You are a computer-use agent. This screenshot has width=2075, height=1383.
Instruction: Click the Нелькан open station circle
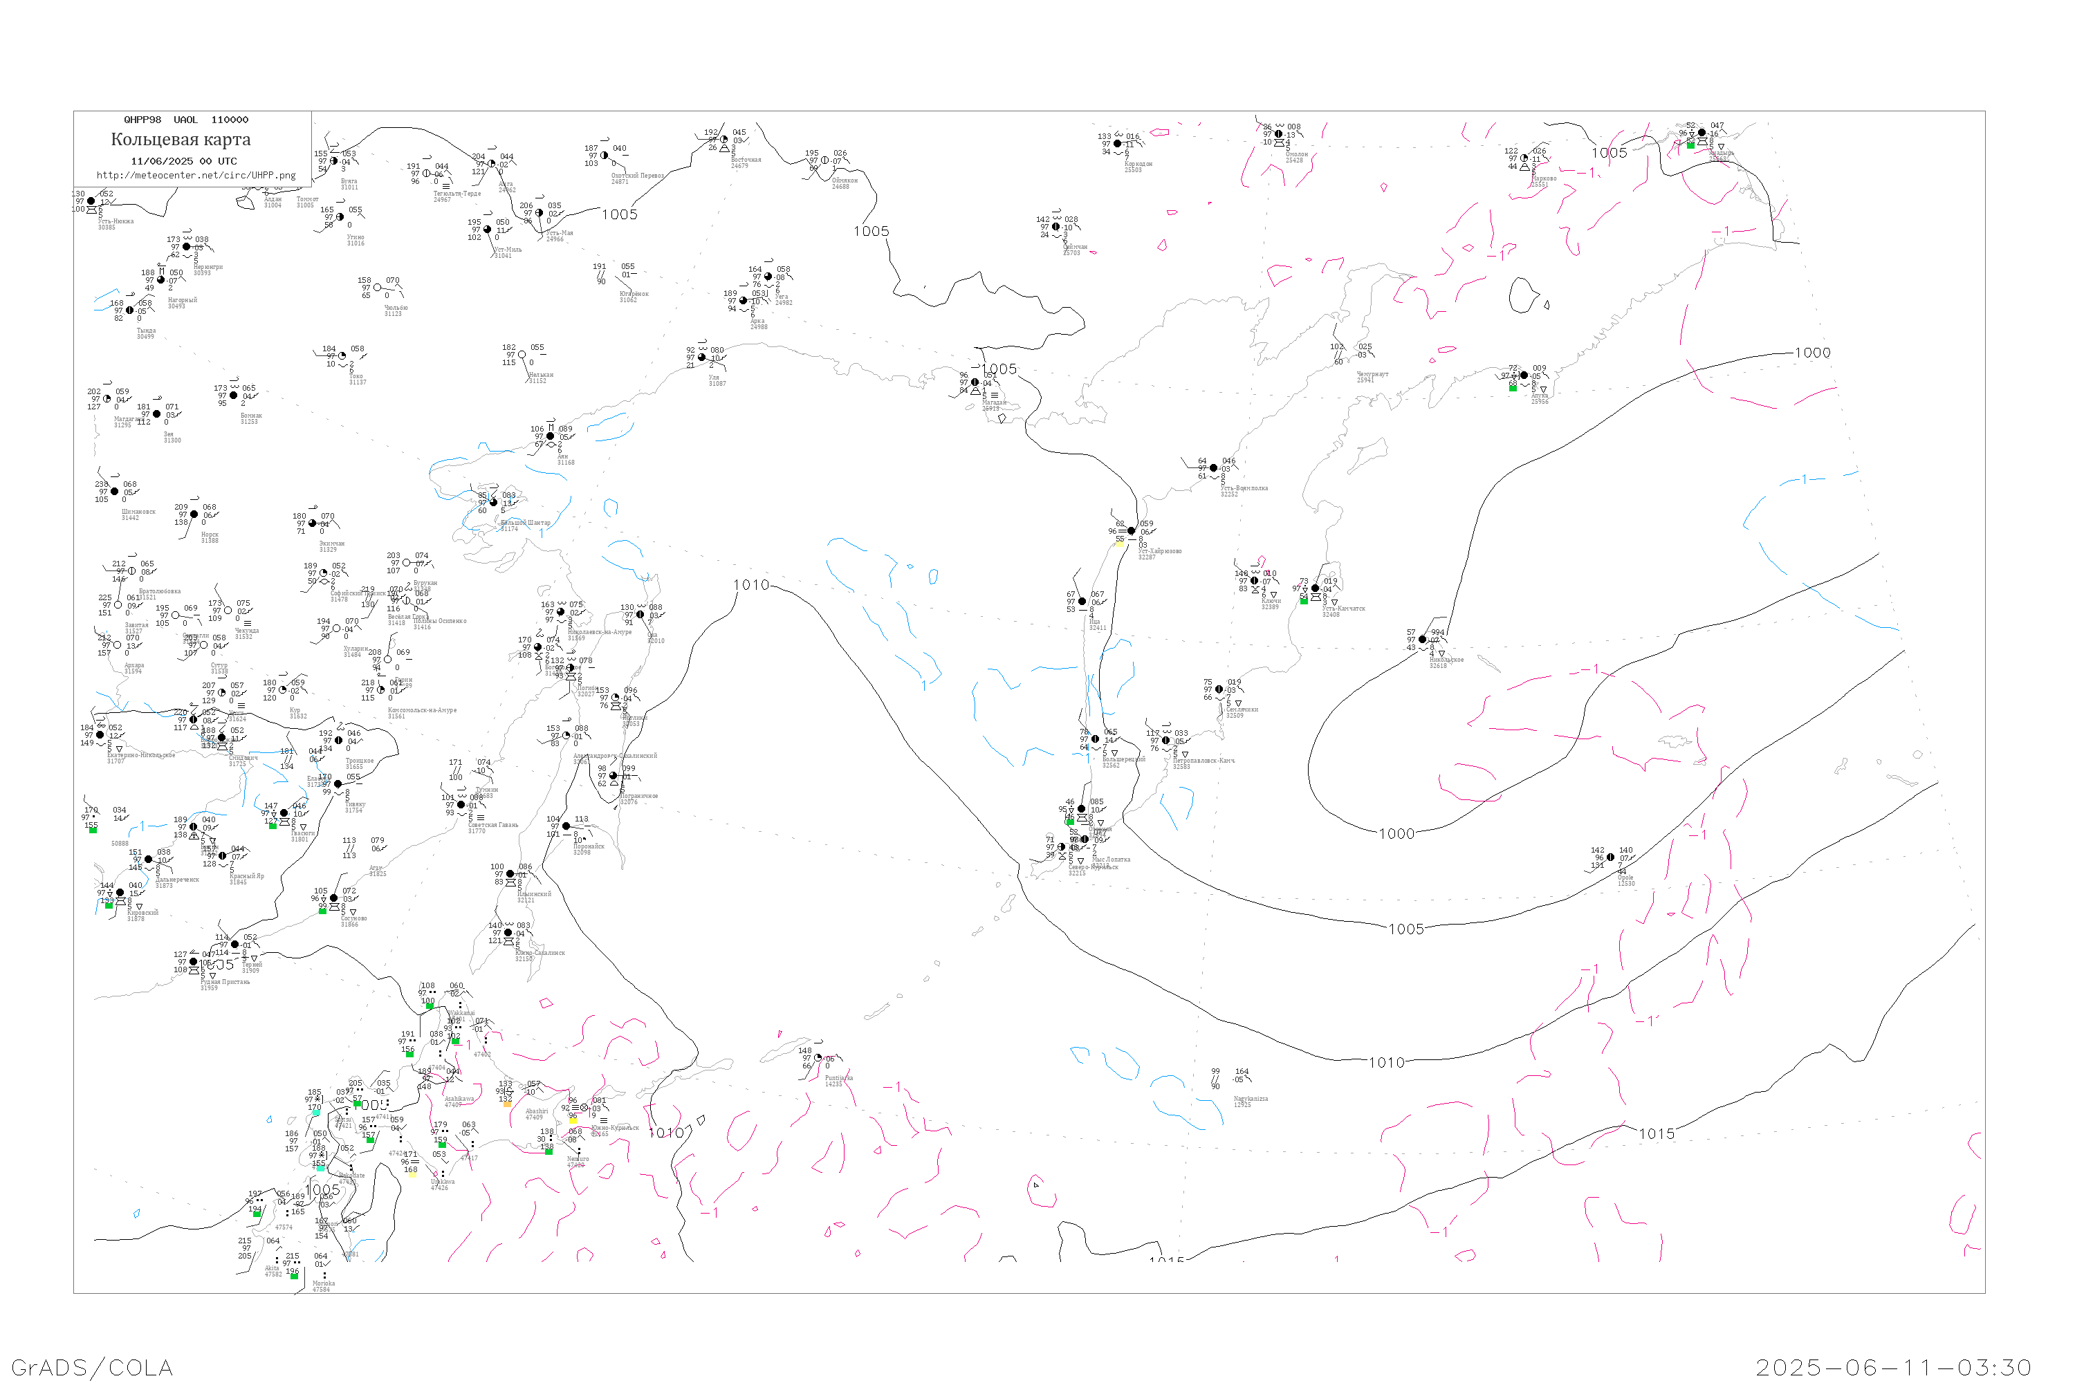522,355
